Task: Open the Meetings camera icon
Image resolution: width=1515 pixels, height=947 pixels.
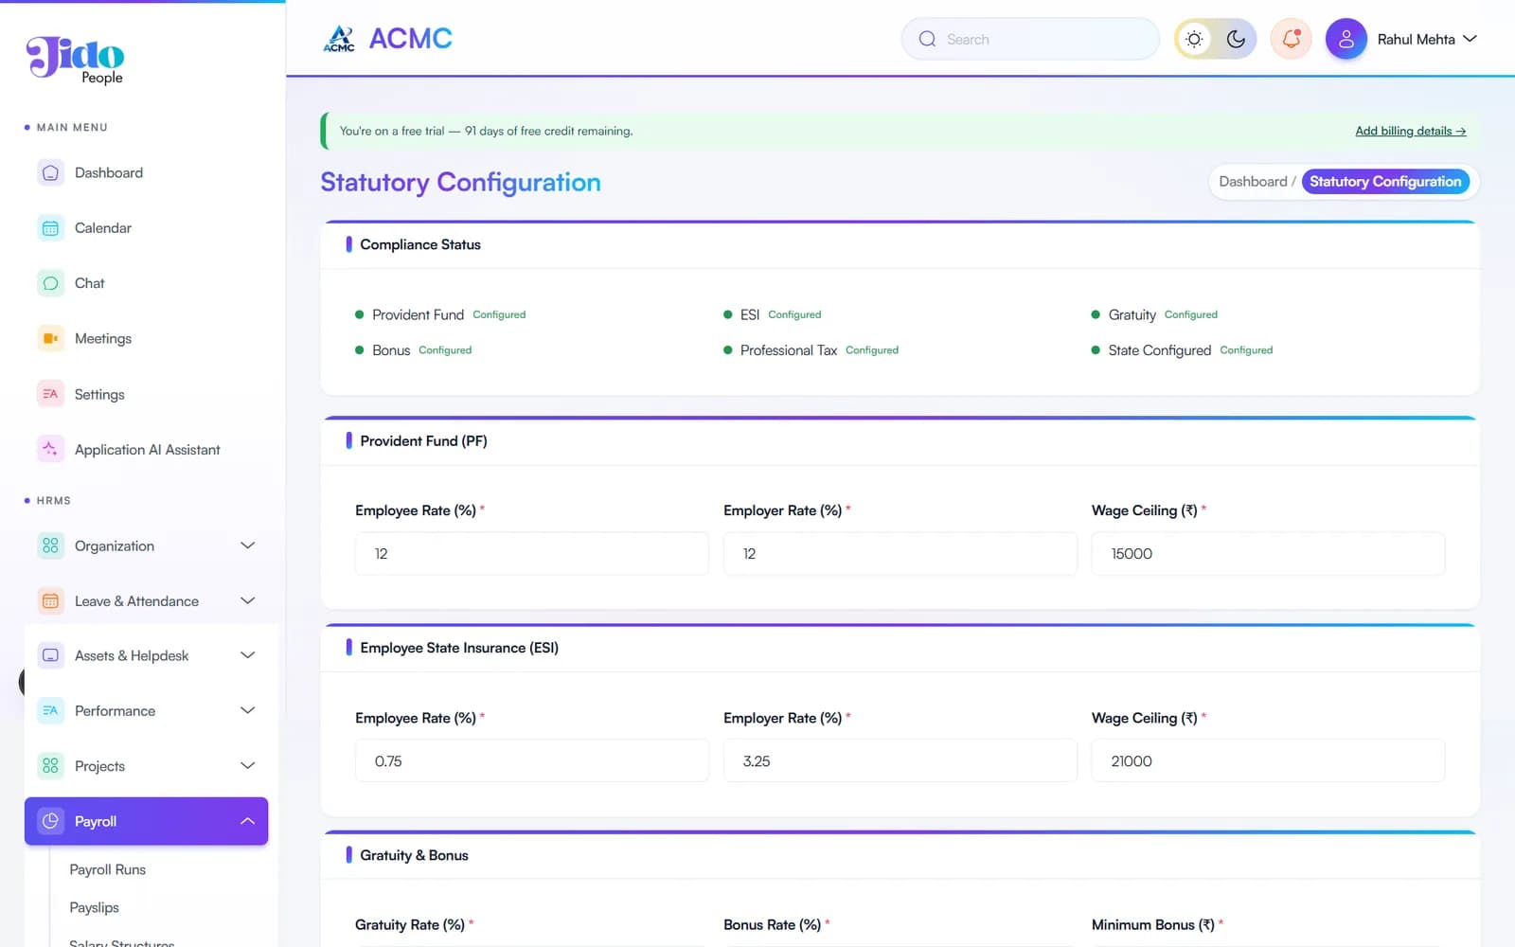Action: pos(50,339)
